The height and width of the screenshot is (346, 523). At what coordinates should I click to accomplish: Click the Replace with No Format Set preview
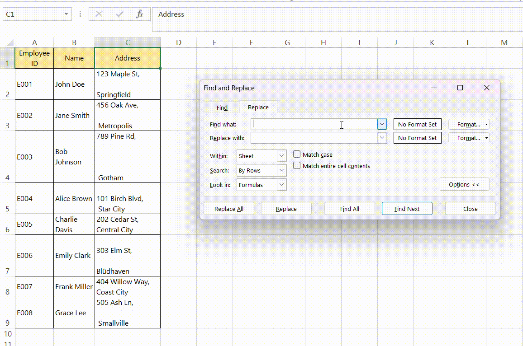pos(417,138)
